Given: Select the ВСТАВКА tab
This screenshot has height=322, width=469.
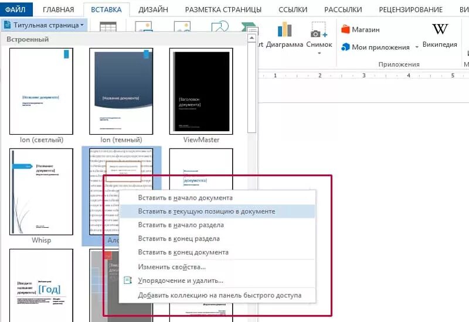Looking at the screenshot, I should 107,9.
